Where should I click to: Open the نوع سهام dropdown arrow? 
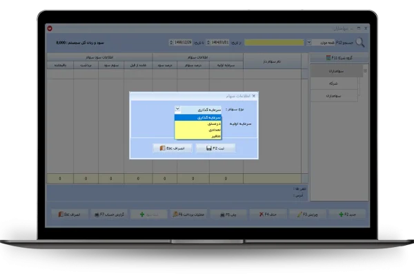pos(178,109)
